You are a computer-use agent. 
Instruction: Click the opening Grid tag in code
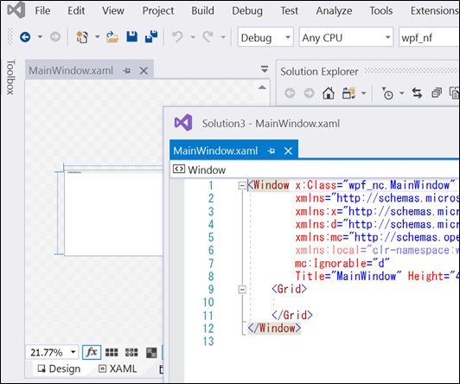click(x=289, y=289)
